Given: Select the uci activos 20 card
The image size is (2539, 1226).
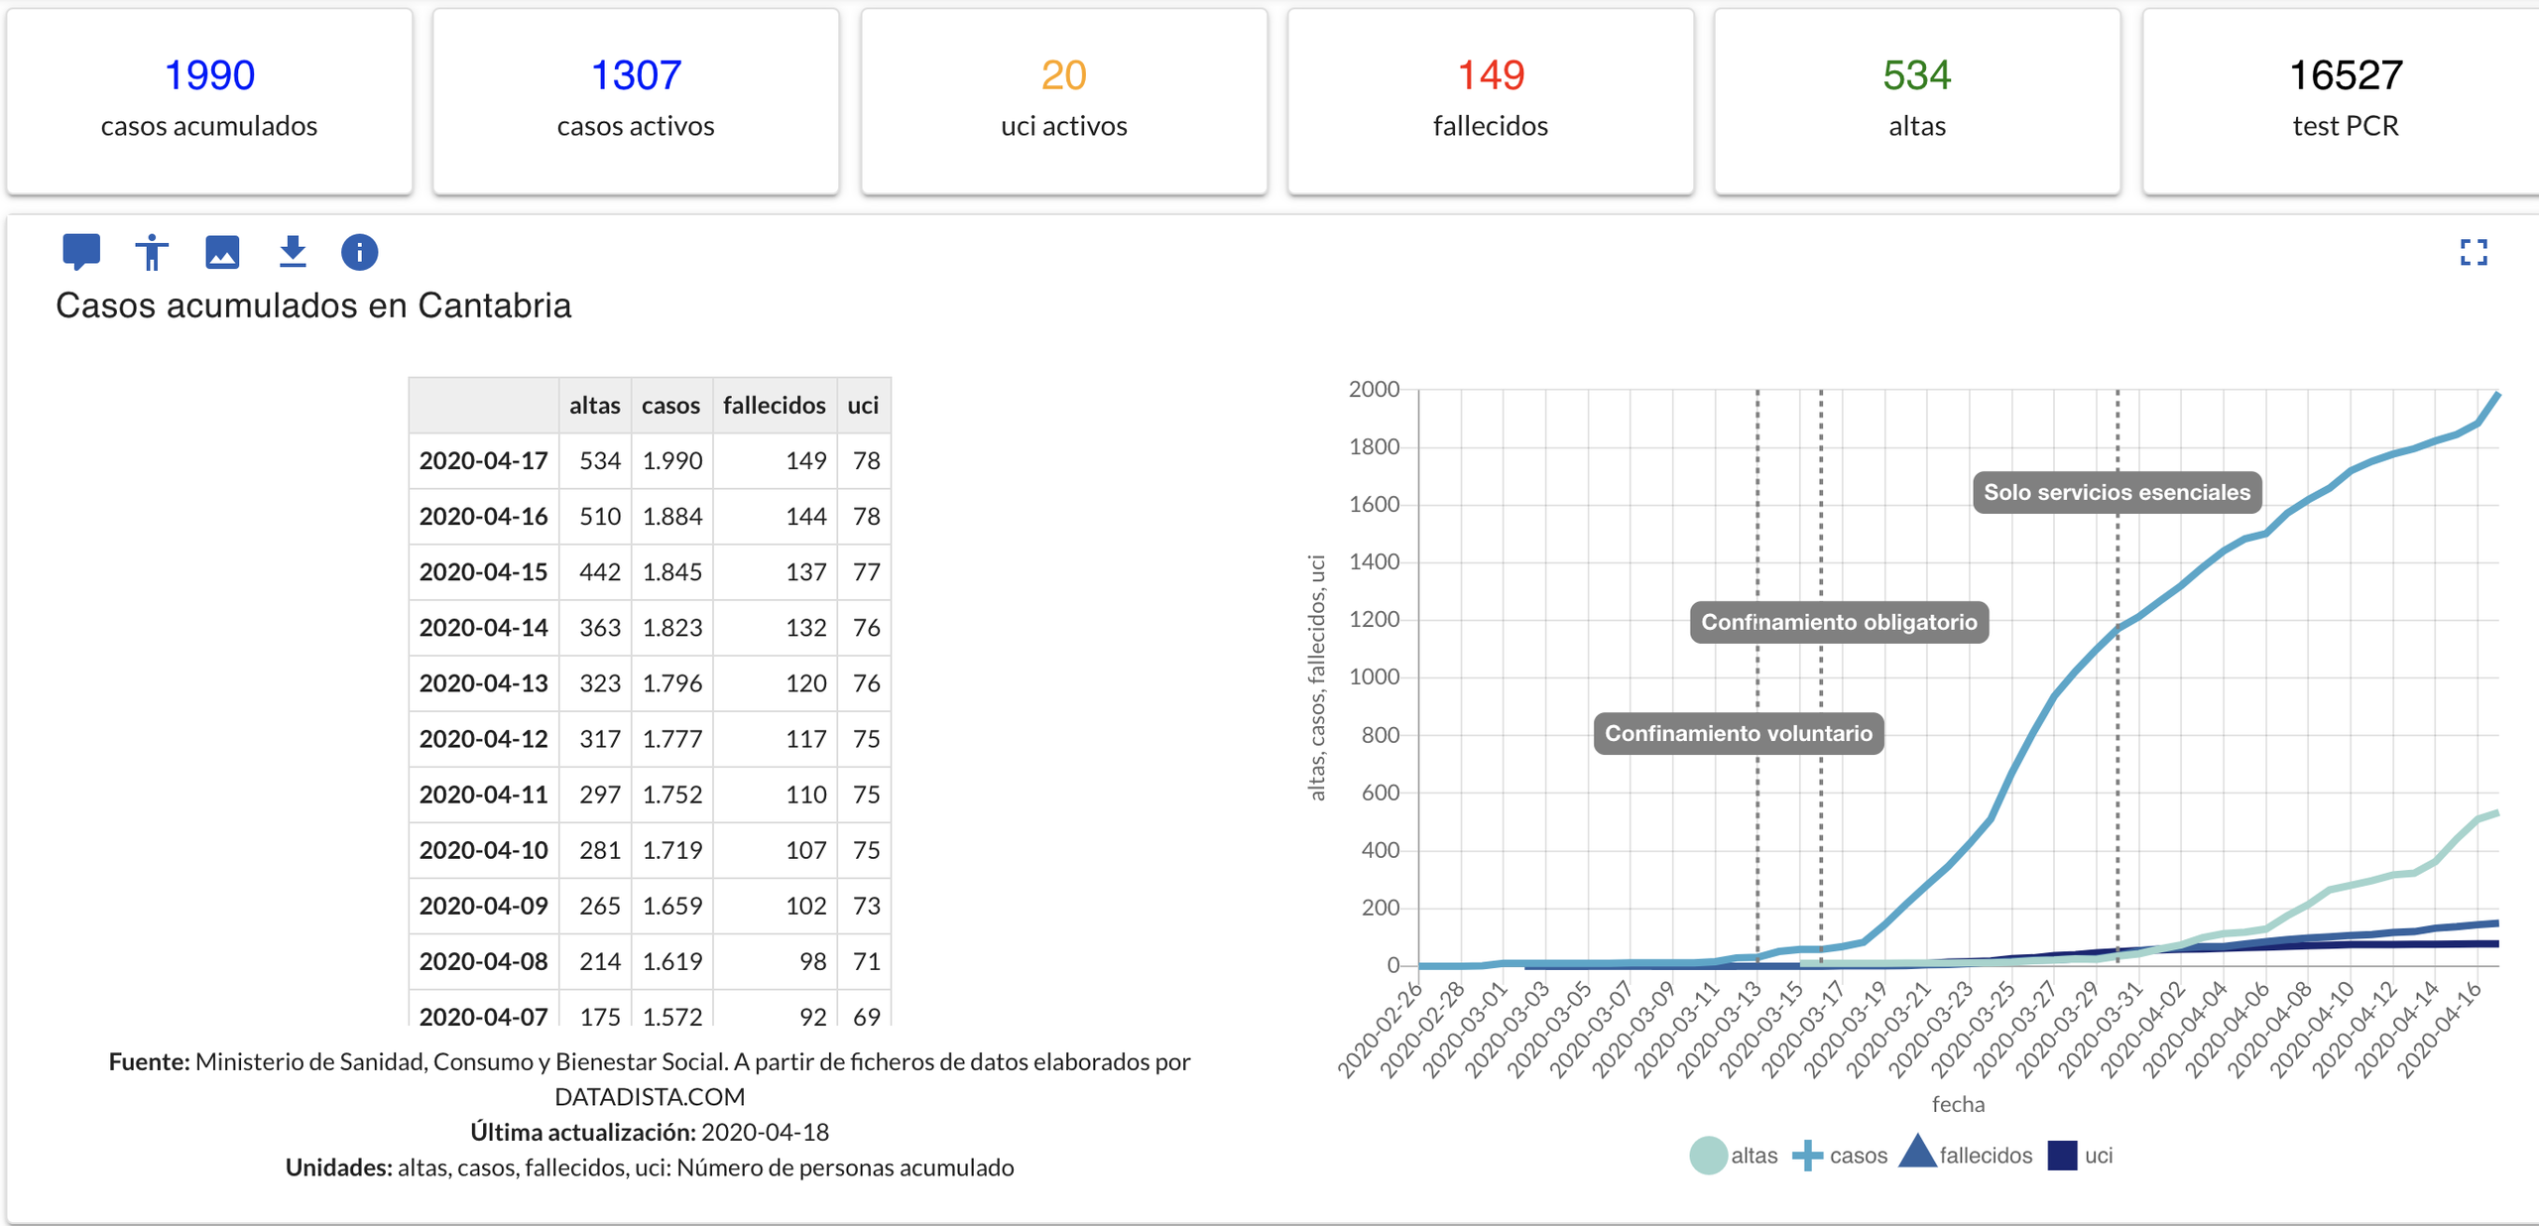Looking at the screenshot, I should coord(1063,100).
